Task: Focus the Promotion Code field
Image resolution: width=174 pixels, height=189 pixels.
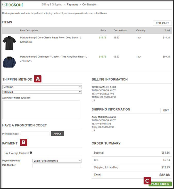Action: [35, 134]
